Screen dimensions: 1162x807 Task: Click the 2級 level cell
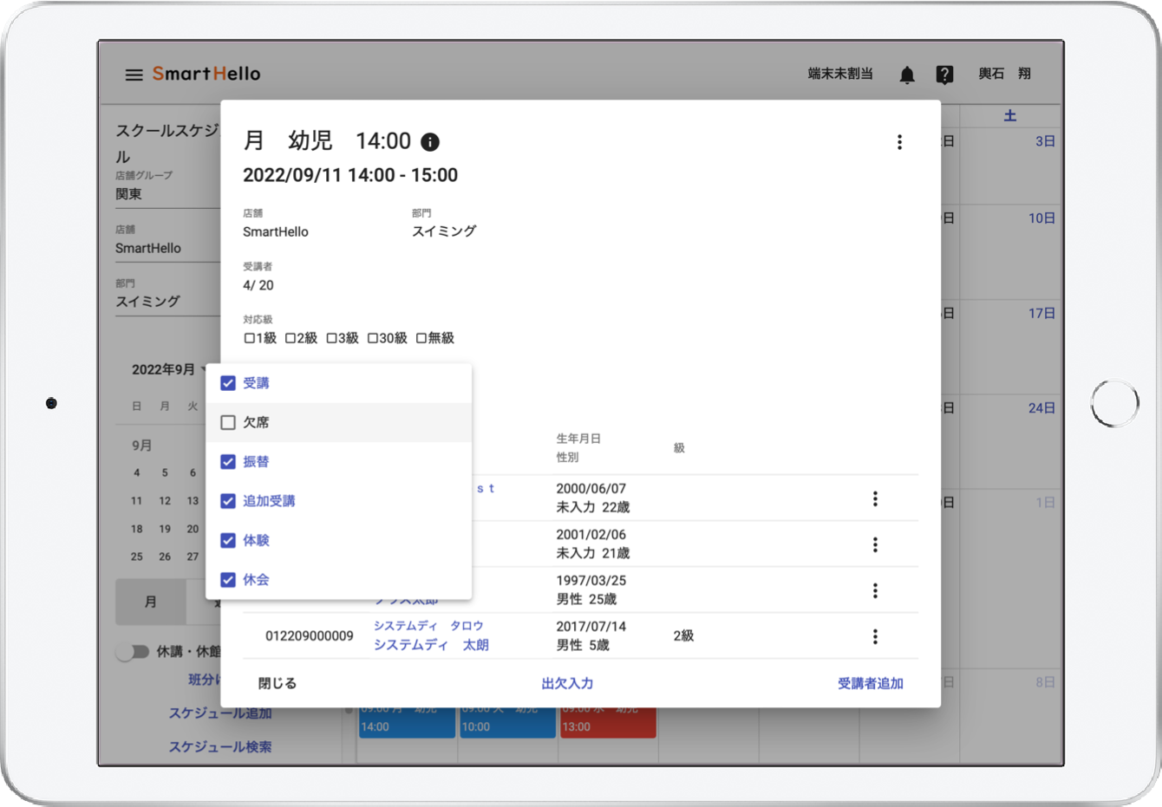(683, 636)
